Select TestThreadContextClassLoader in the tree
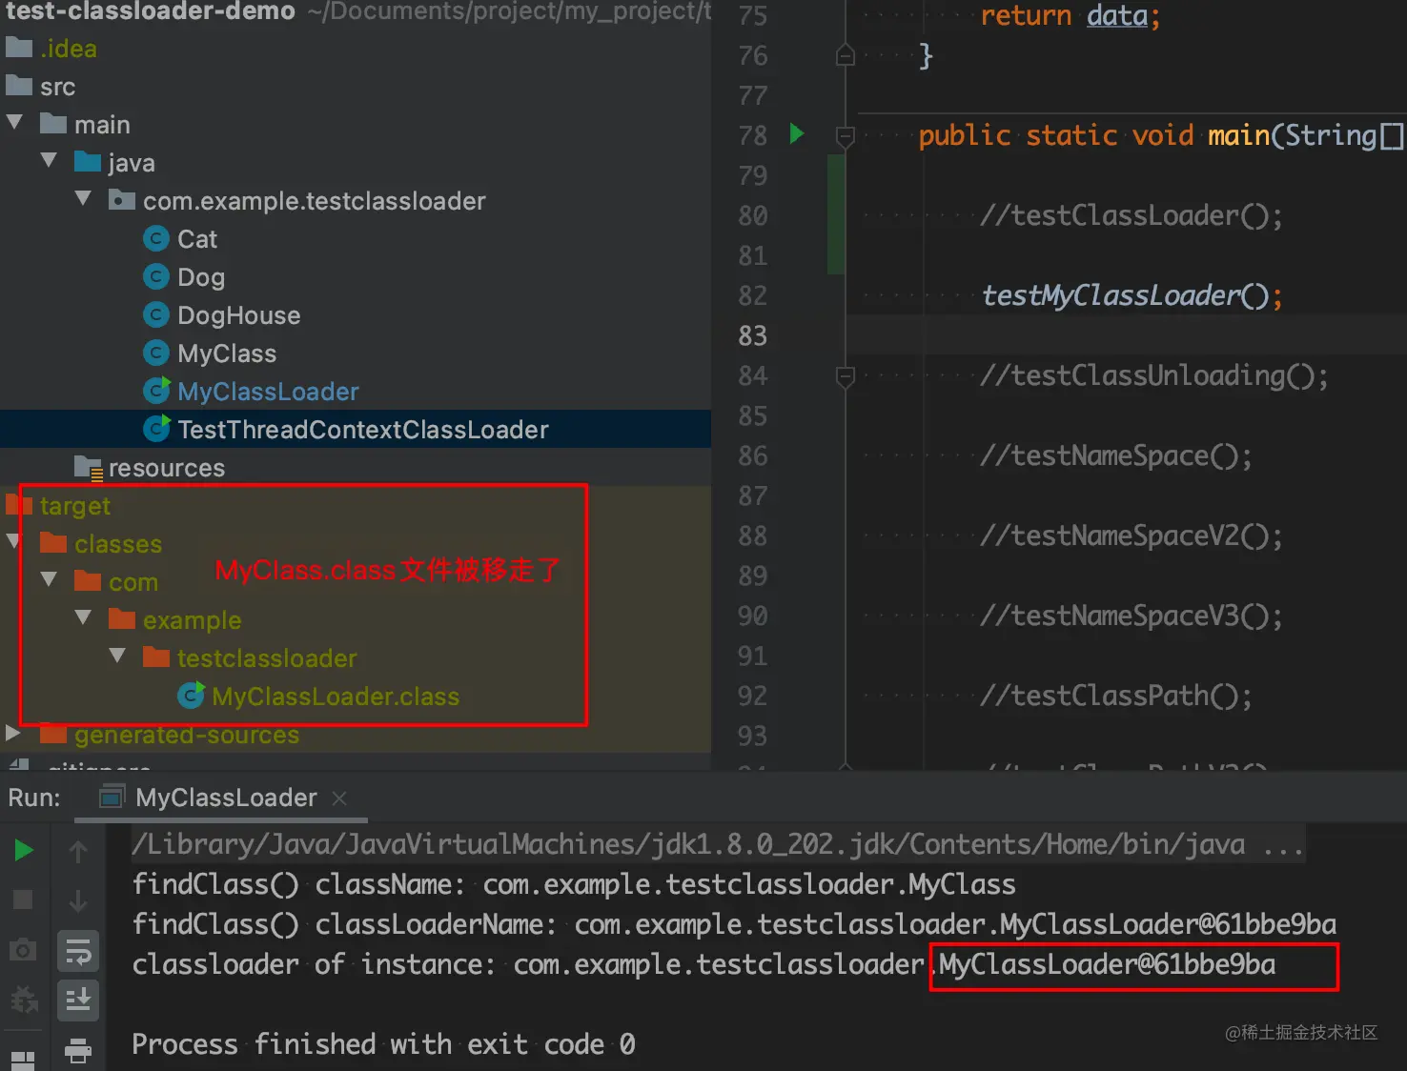Viewport: 1407px width, 1071px height. point(363,430)
